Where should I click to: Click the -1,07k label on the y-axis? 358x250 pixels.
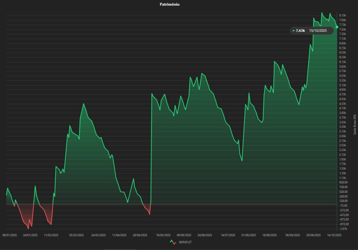pyautogui.click(x=343, y=229)
